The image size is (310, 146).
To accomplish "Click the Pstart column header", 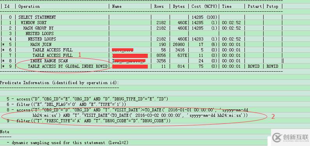I will tap(255, 7).
